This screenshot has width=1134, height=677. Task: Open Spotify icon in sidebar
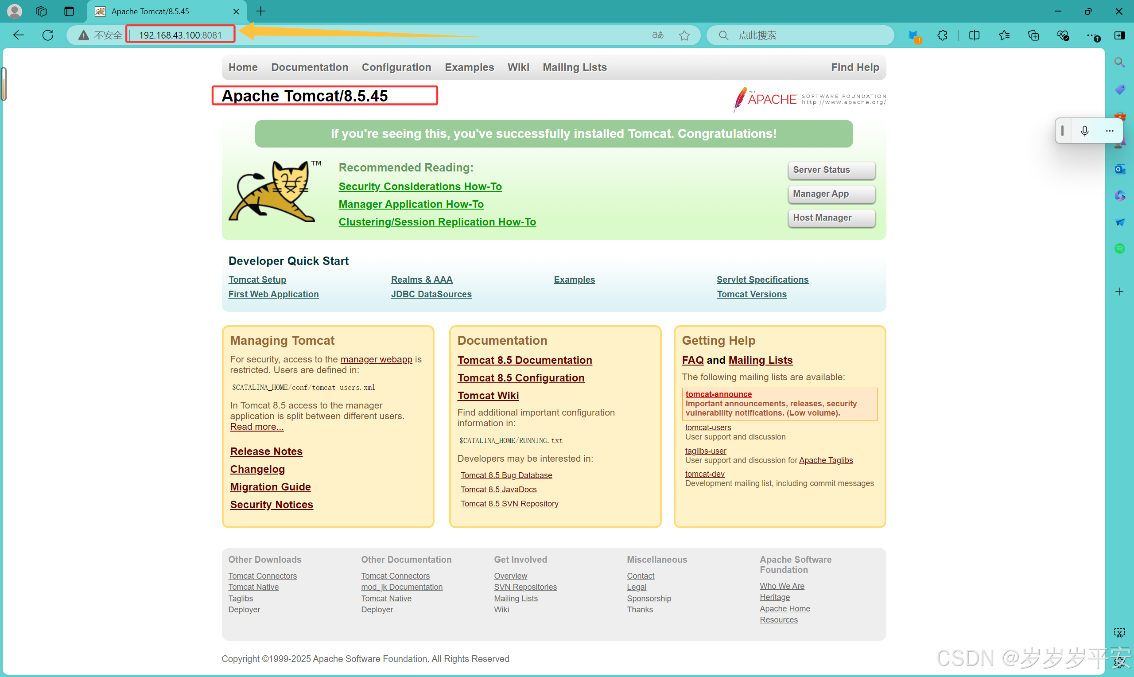(x=1119, y=249)
